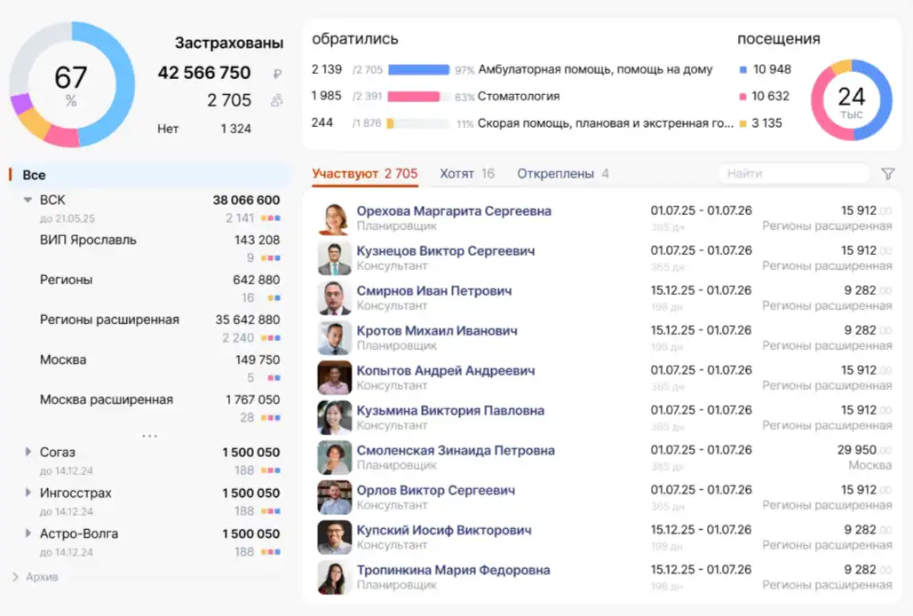This screenshot has width=913, height=616.
Task: Click the обратились heading
Action: (355, 39)
